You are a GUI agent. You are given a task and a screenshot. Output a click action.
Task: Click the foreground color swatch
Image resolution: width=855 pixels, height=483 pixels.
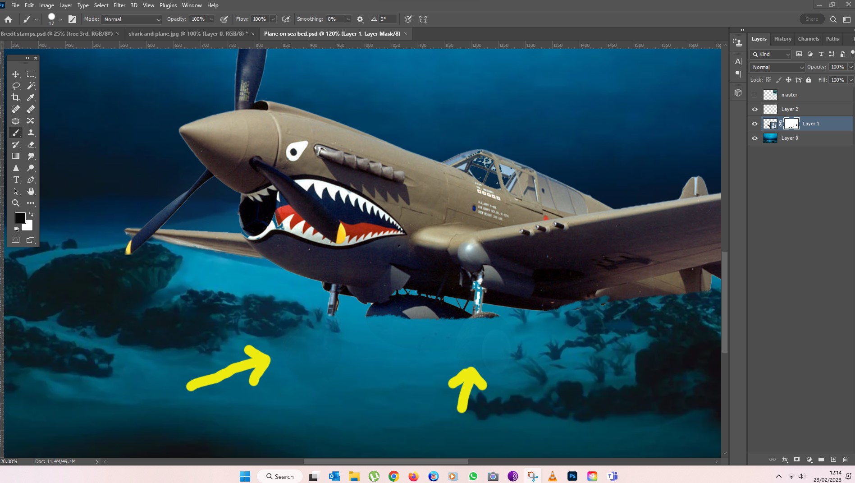coord(20,218)
